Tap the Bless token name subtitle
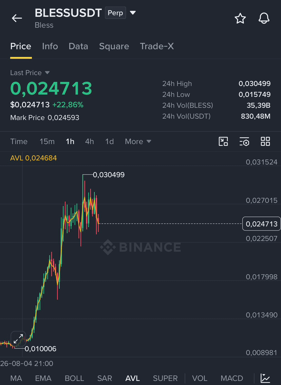This screenshot has width=281, height=385. 44,25
